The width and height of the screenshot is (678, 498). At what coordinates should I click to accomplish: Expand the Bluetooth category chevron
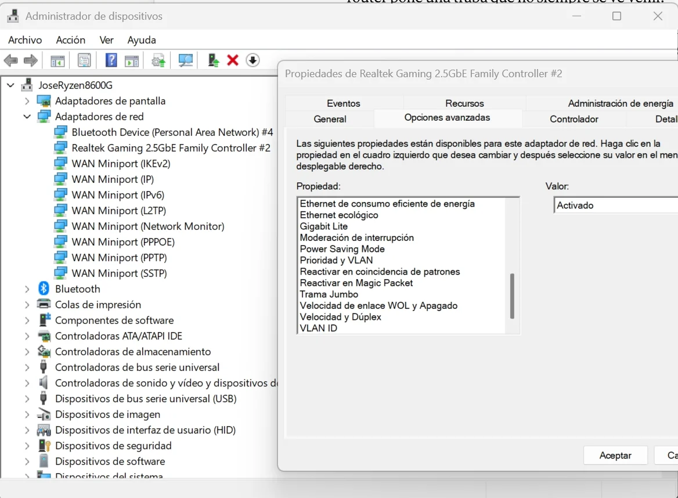pos(27,289)
